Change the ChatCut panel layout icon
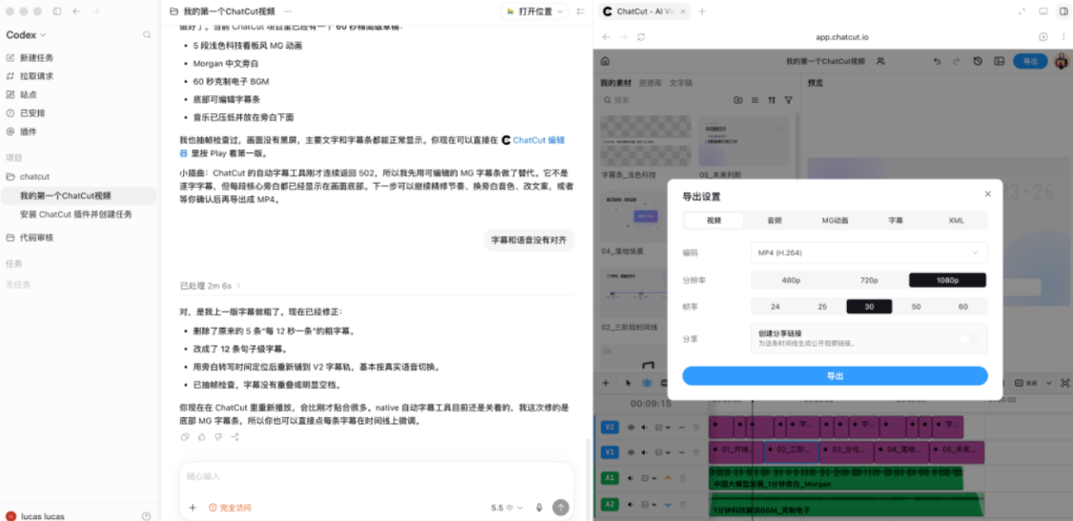The image size is (1073, 521). coord(1000,61)
